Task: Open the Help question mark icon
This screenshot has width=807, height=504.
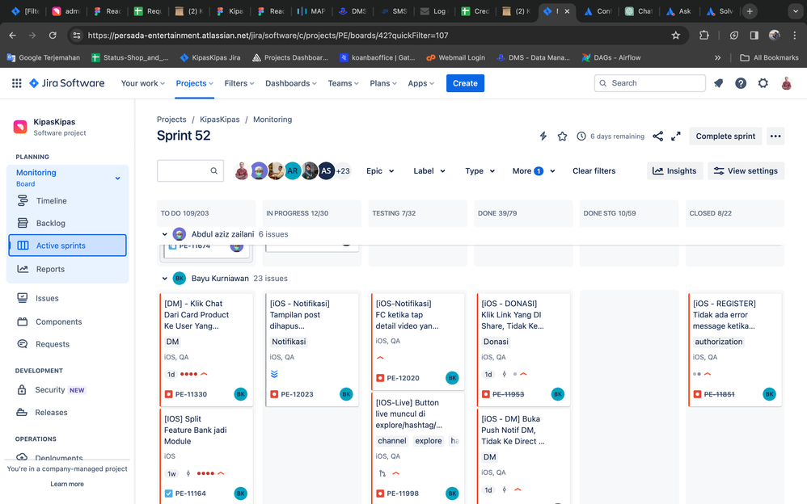Action: 741,83
